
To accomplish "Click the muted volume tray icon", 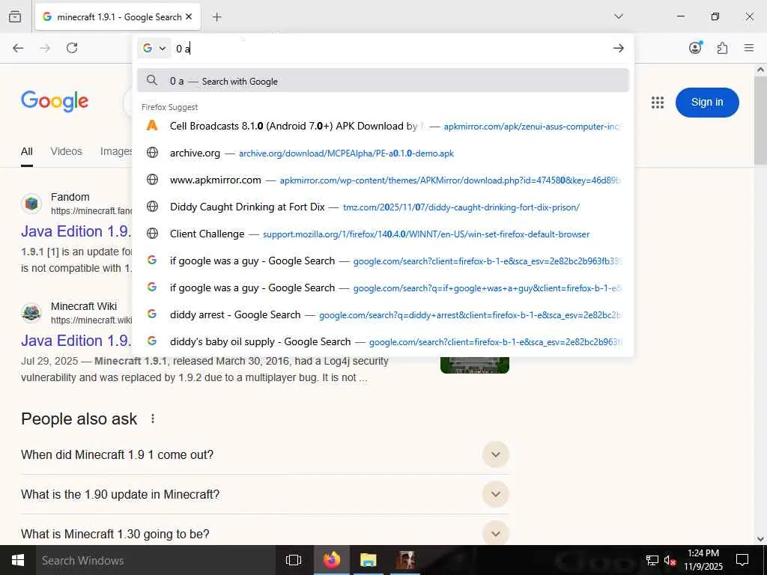I will tap(670, 560).
